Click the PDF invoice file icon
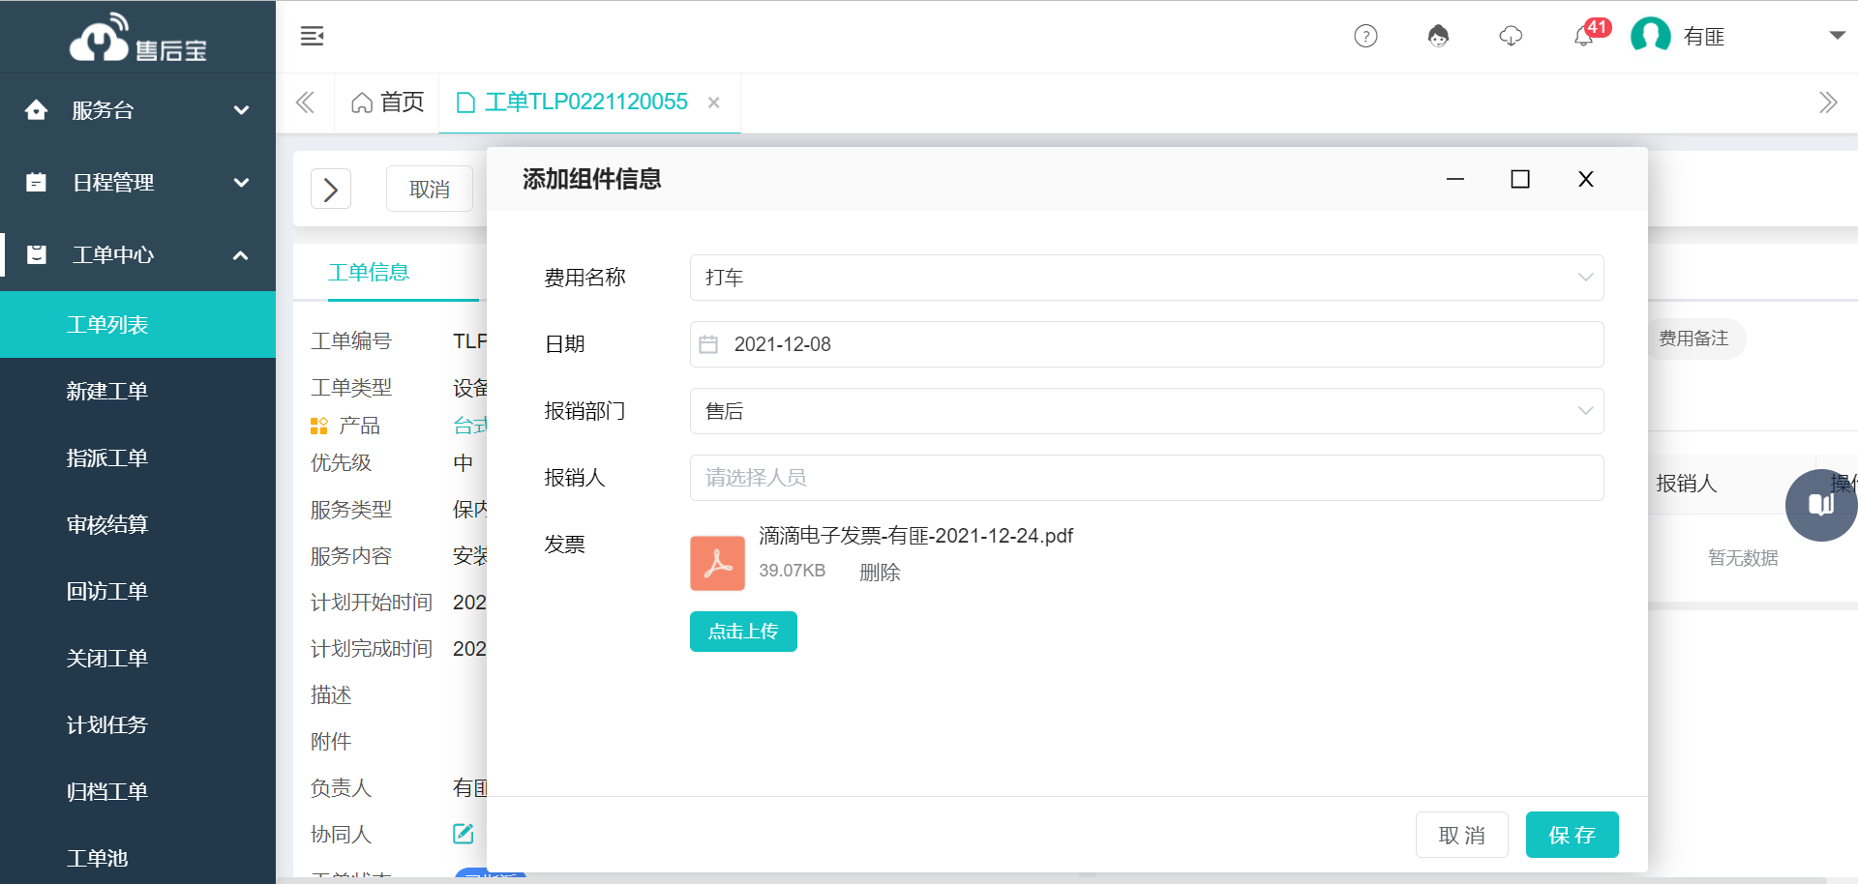The width and height of the screenshot is (1858, 884). click(x=717, y=562)
